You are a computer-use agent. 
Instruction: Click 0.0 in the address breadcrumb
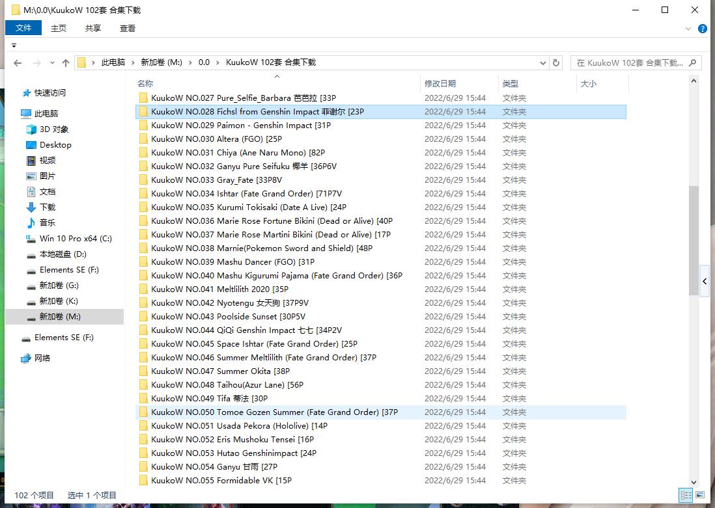[x=204, y=62]
